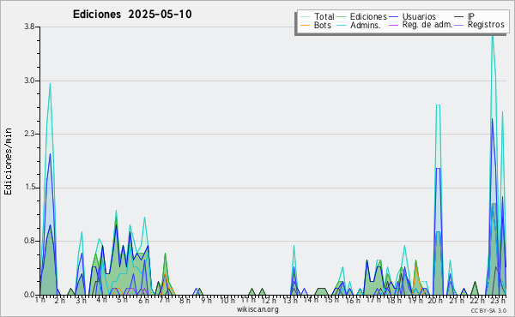Click the 'Usuarios' legend entry

coord(412,16)
